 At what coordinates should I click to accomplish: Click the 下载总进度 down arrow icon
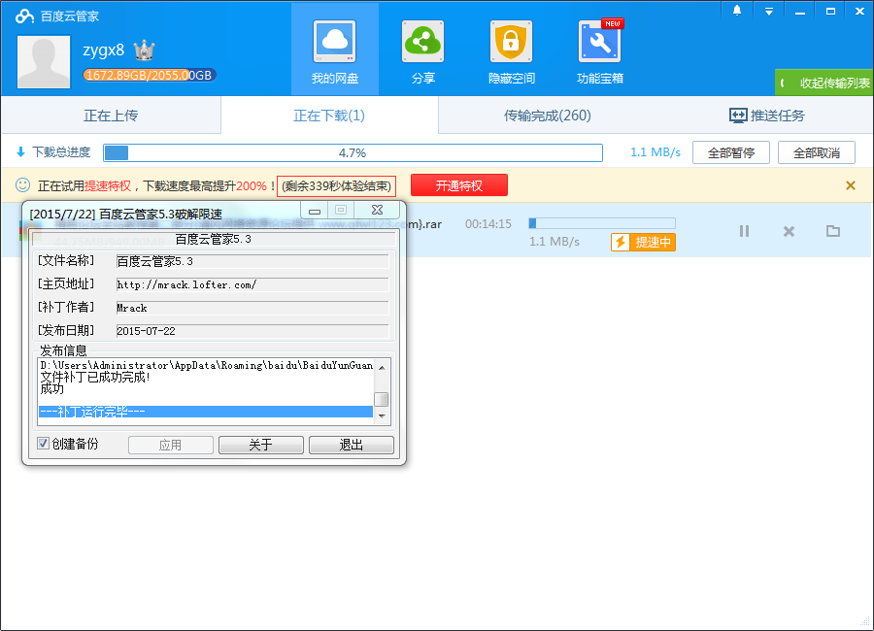tap(20, 151)
